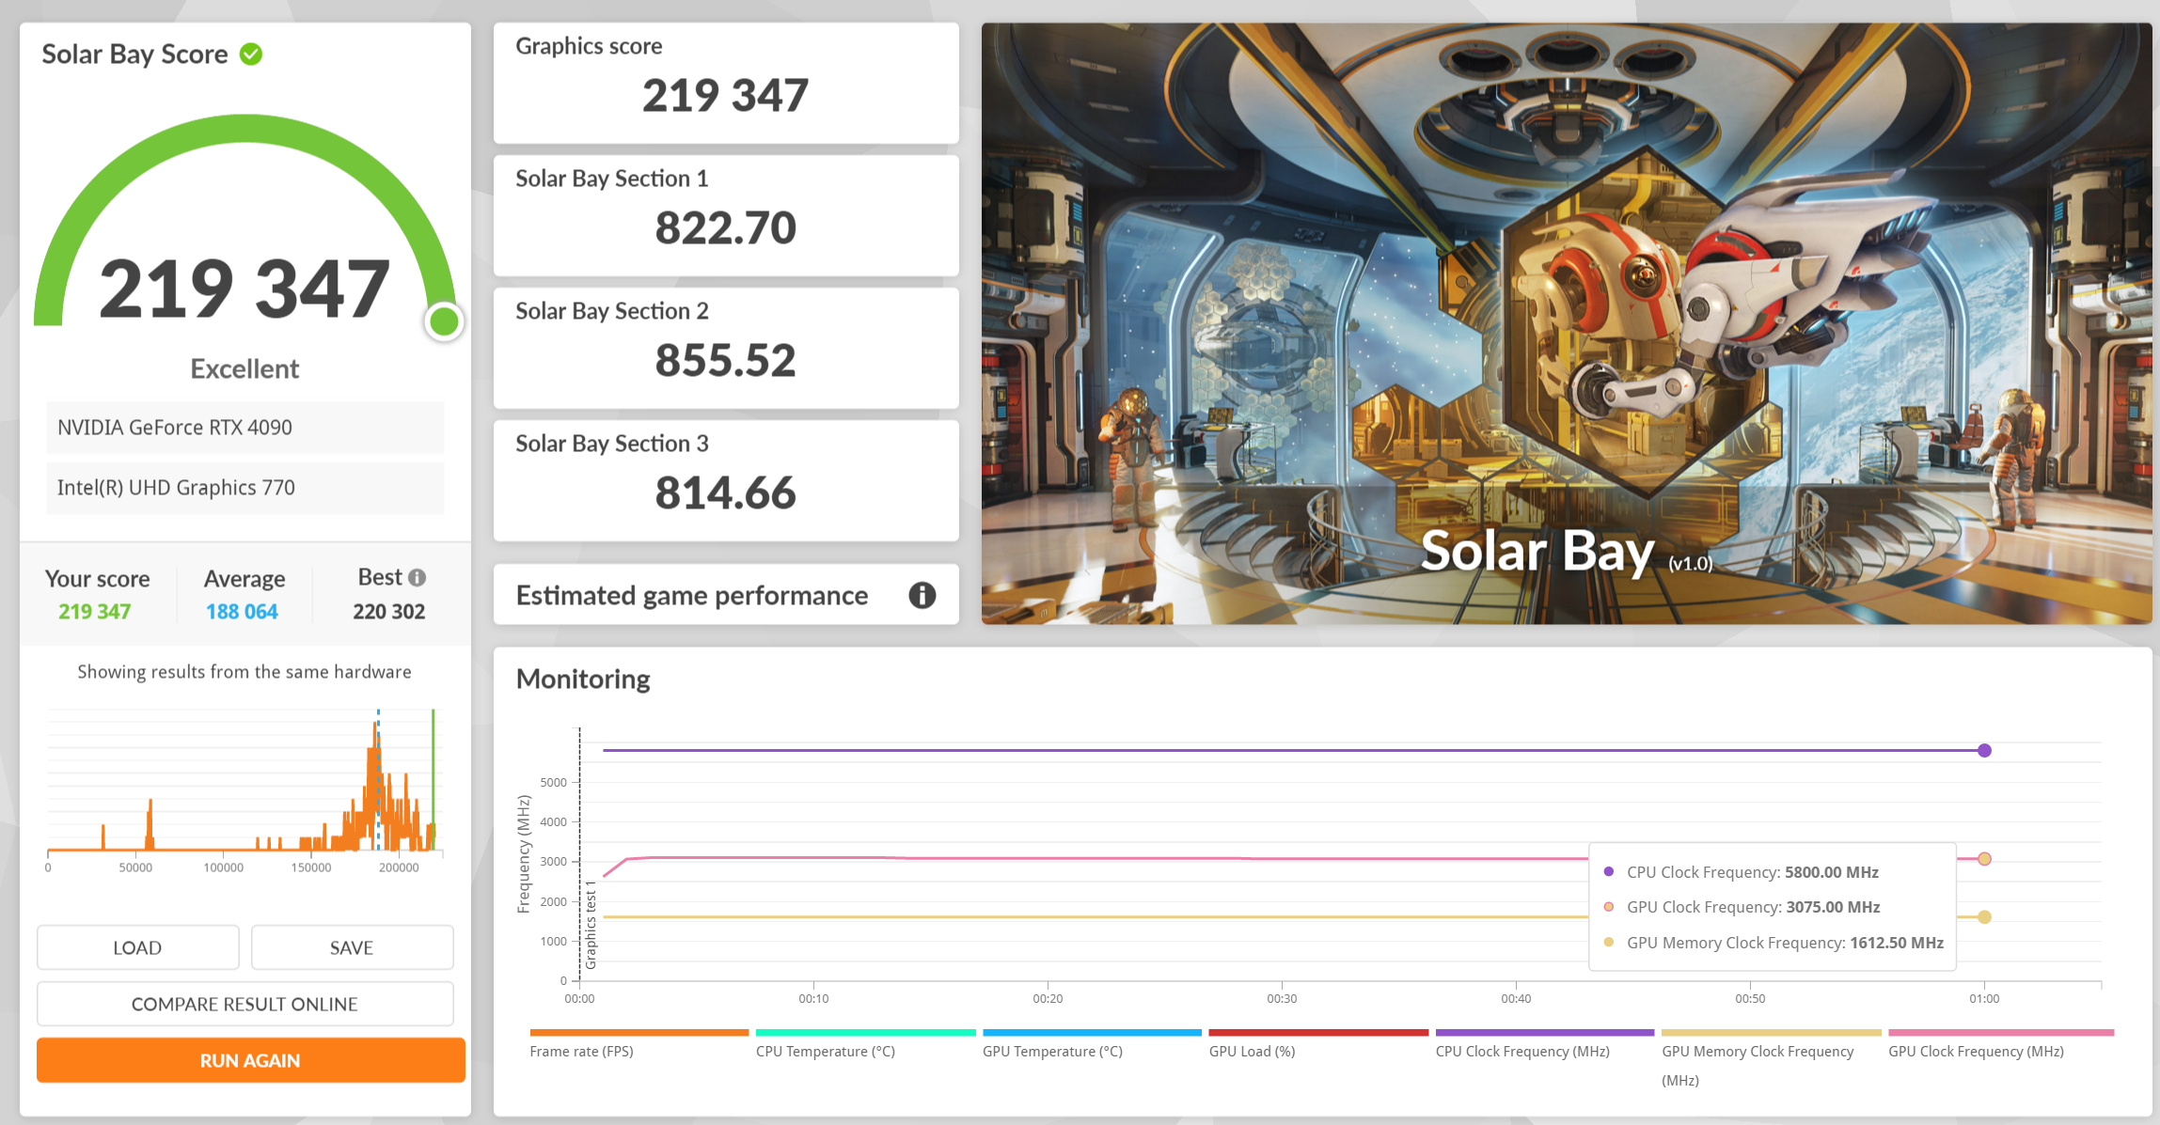The height and width of the screenshot is (1125, 2160).
Task: Click Solar Bay Section 1 value 822.70
Action: click(725, 227)
